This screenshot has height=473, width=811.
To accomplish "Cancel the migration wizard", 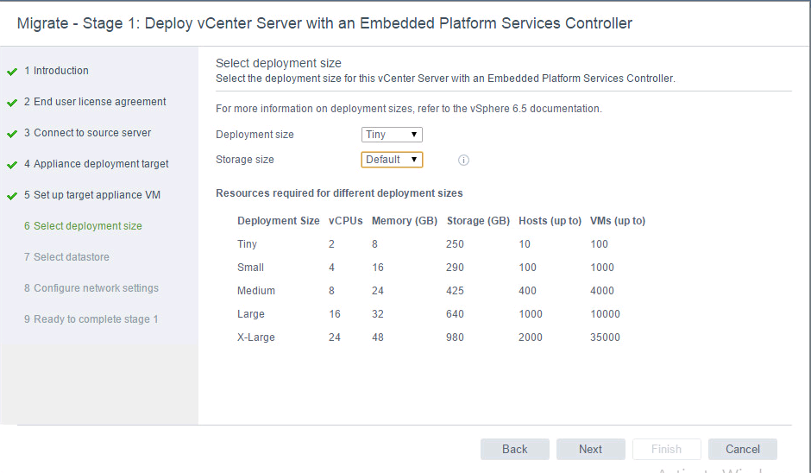I will pos(742,449).
